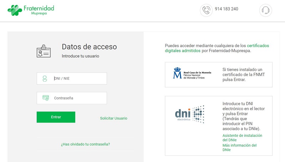Click the phone call icon
The width and height of the screenshot is (285, 162).
pyautogui.click(x=206, y=10)
